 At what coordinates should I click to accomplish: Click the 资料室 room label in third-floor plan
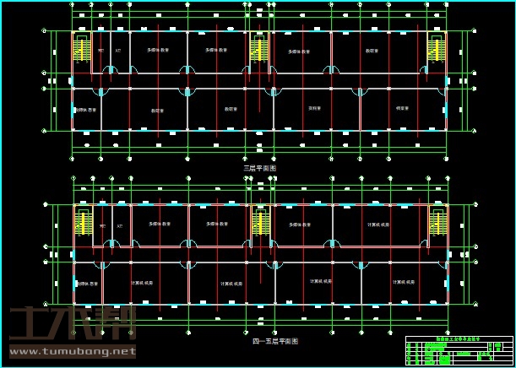pos(314,108)
